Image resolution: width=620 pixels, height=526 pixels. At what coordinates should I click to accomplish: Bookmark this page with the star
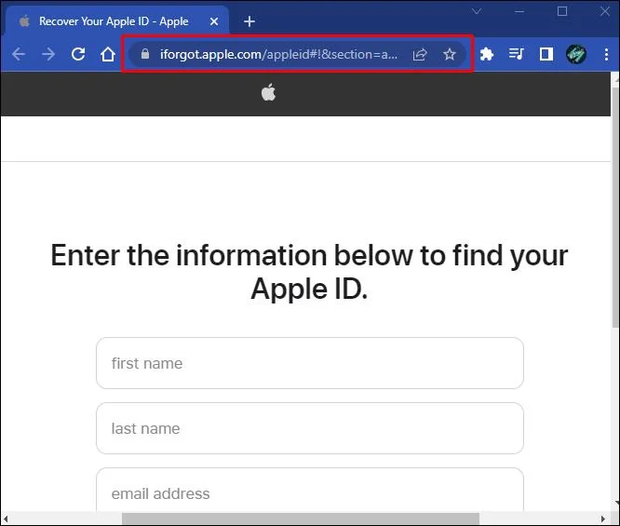click(450, 54)
